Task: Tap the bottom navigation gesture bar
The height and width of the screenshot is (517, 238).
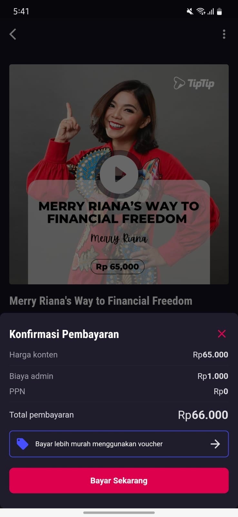Action: click(119, 512)
